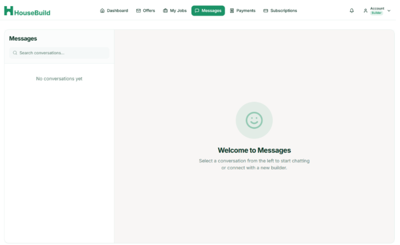Open the Offers tab label
The image size is (400, 245).
(149, 10)
